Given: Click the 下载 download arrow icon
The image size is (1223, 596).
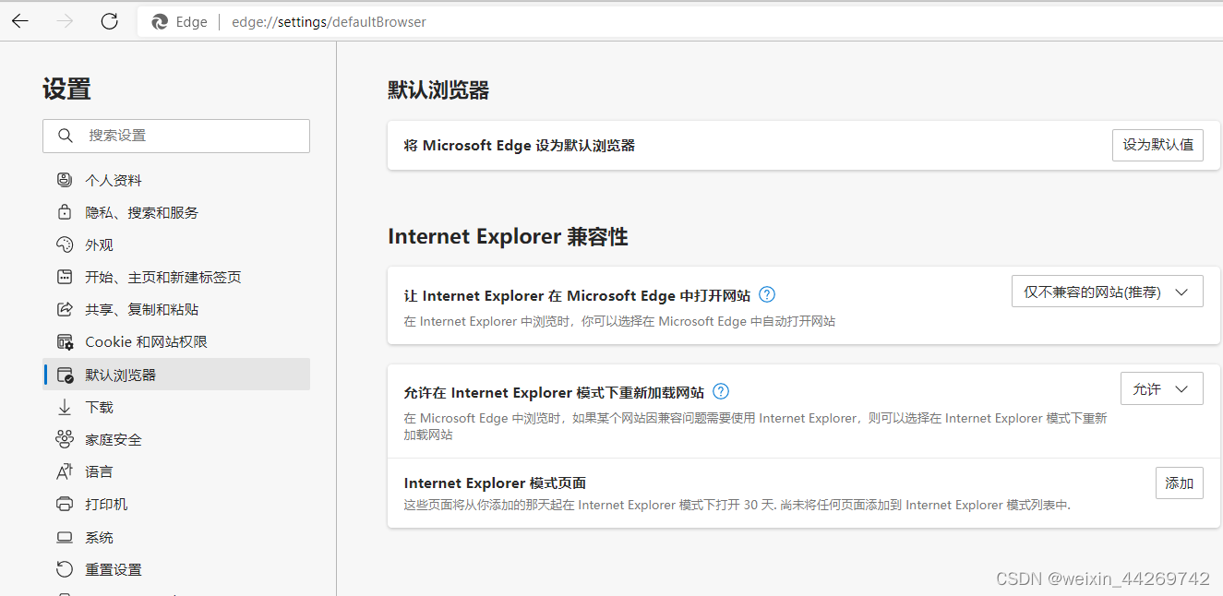Looking at the screenshot, I should [x=64, y=406].
